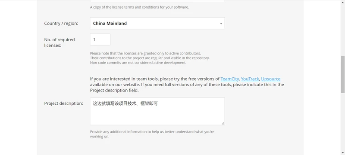Click the license terms hint text
Viewport: 345px width, 155px height.
coord(139,7)
